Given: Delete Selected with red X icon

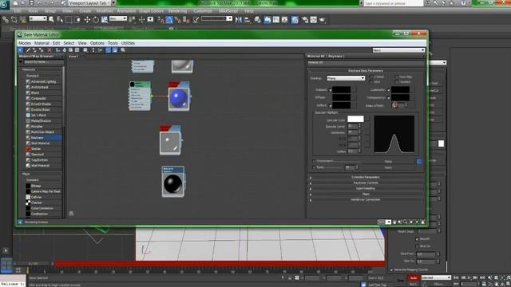Looking at the screenshot, I should (50, 50).
